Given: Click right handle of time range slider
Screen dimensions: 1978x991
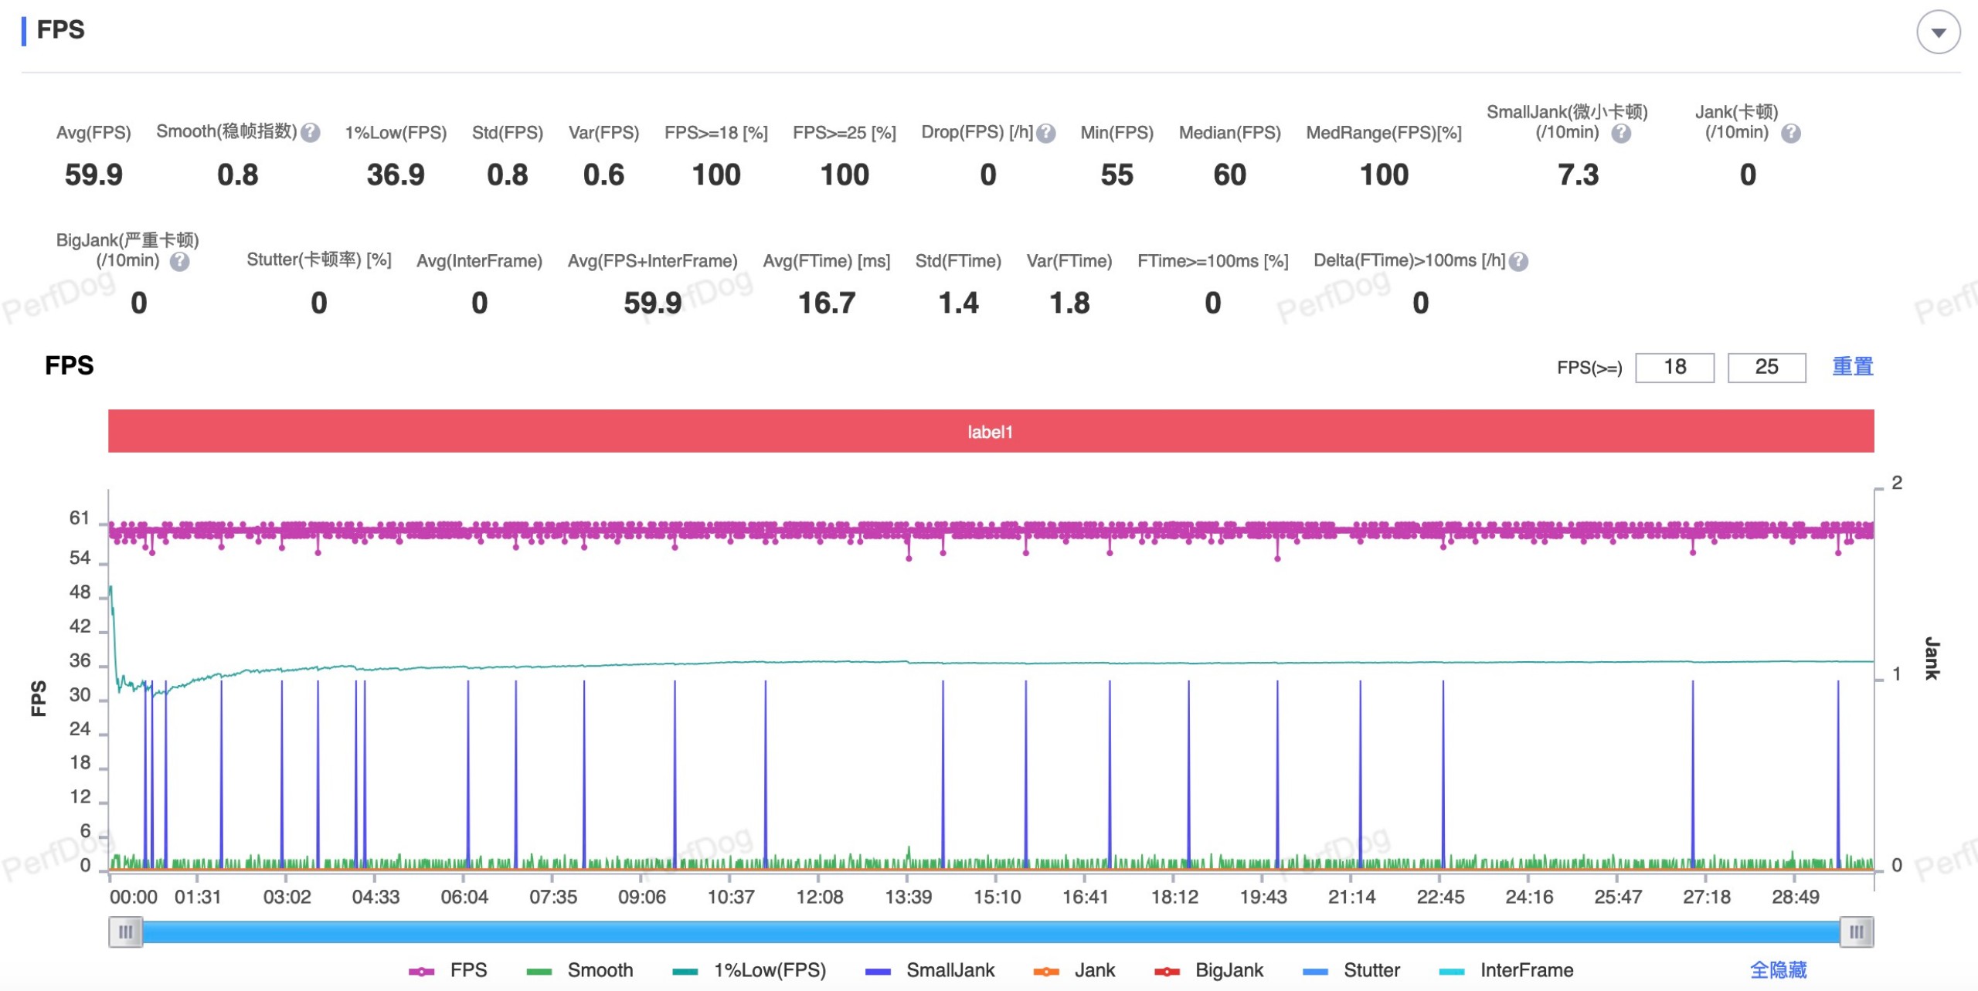Looking at the screenshot, I should click(x=1856, y=932).
